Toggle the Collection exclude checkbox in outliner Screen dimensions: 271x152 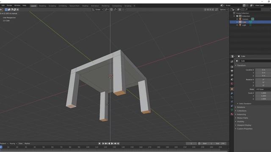pyautogui.click(x=237, y=16)
